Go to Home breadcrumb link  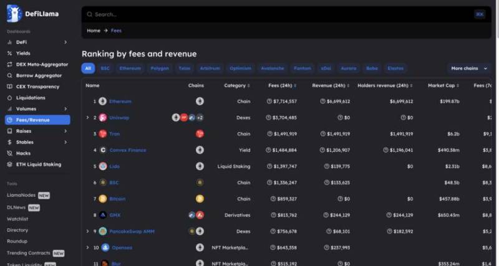point(94,31)
